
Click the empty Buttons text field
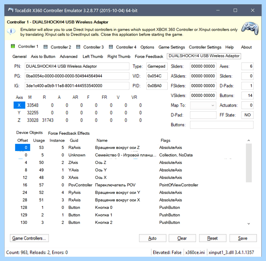[x=221, y=125]
